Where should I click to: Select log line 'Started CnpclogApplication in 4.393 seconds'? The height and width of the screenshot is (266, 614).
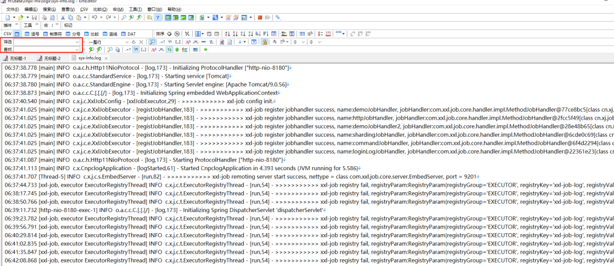[x=182, y=168]
